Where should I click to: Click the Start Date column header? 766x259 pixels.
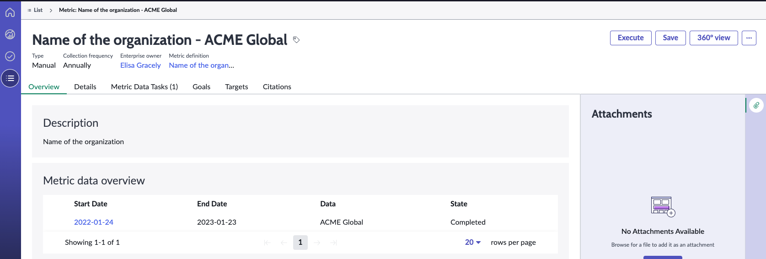click(x=91, y=204)
